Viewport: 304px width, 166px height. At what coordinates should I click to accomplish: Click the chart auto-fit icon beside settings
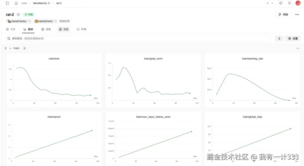(x=279, y=38)
